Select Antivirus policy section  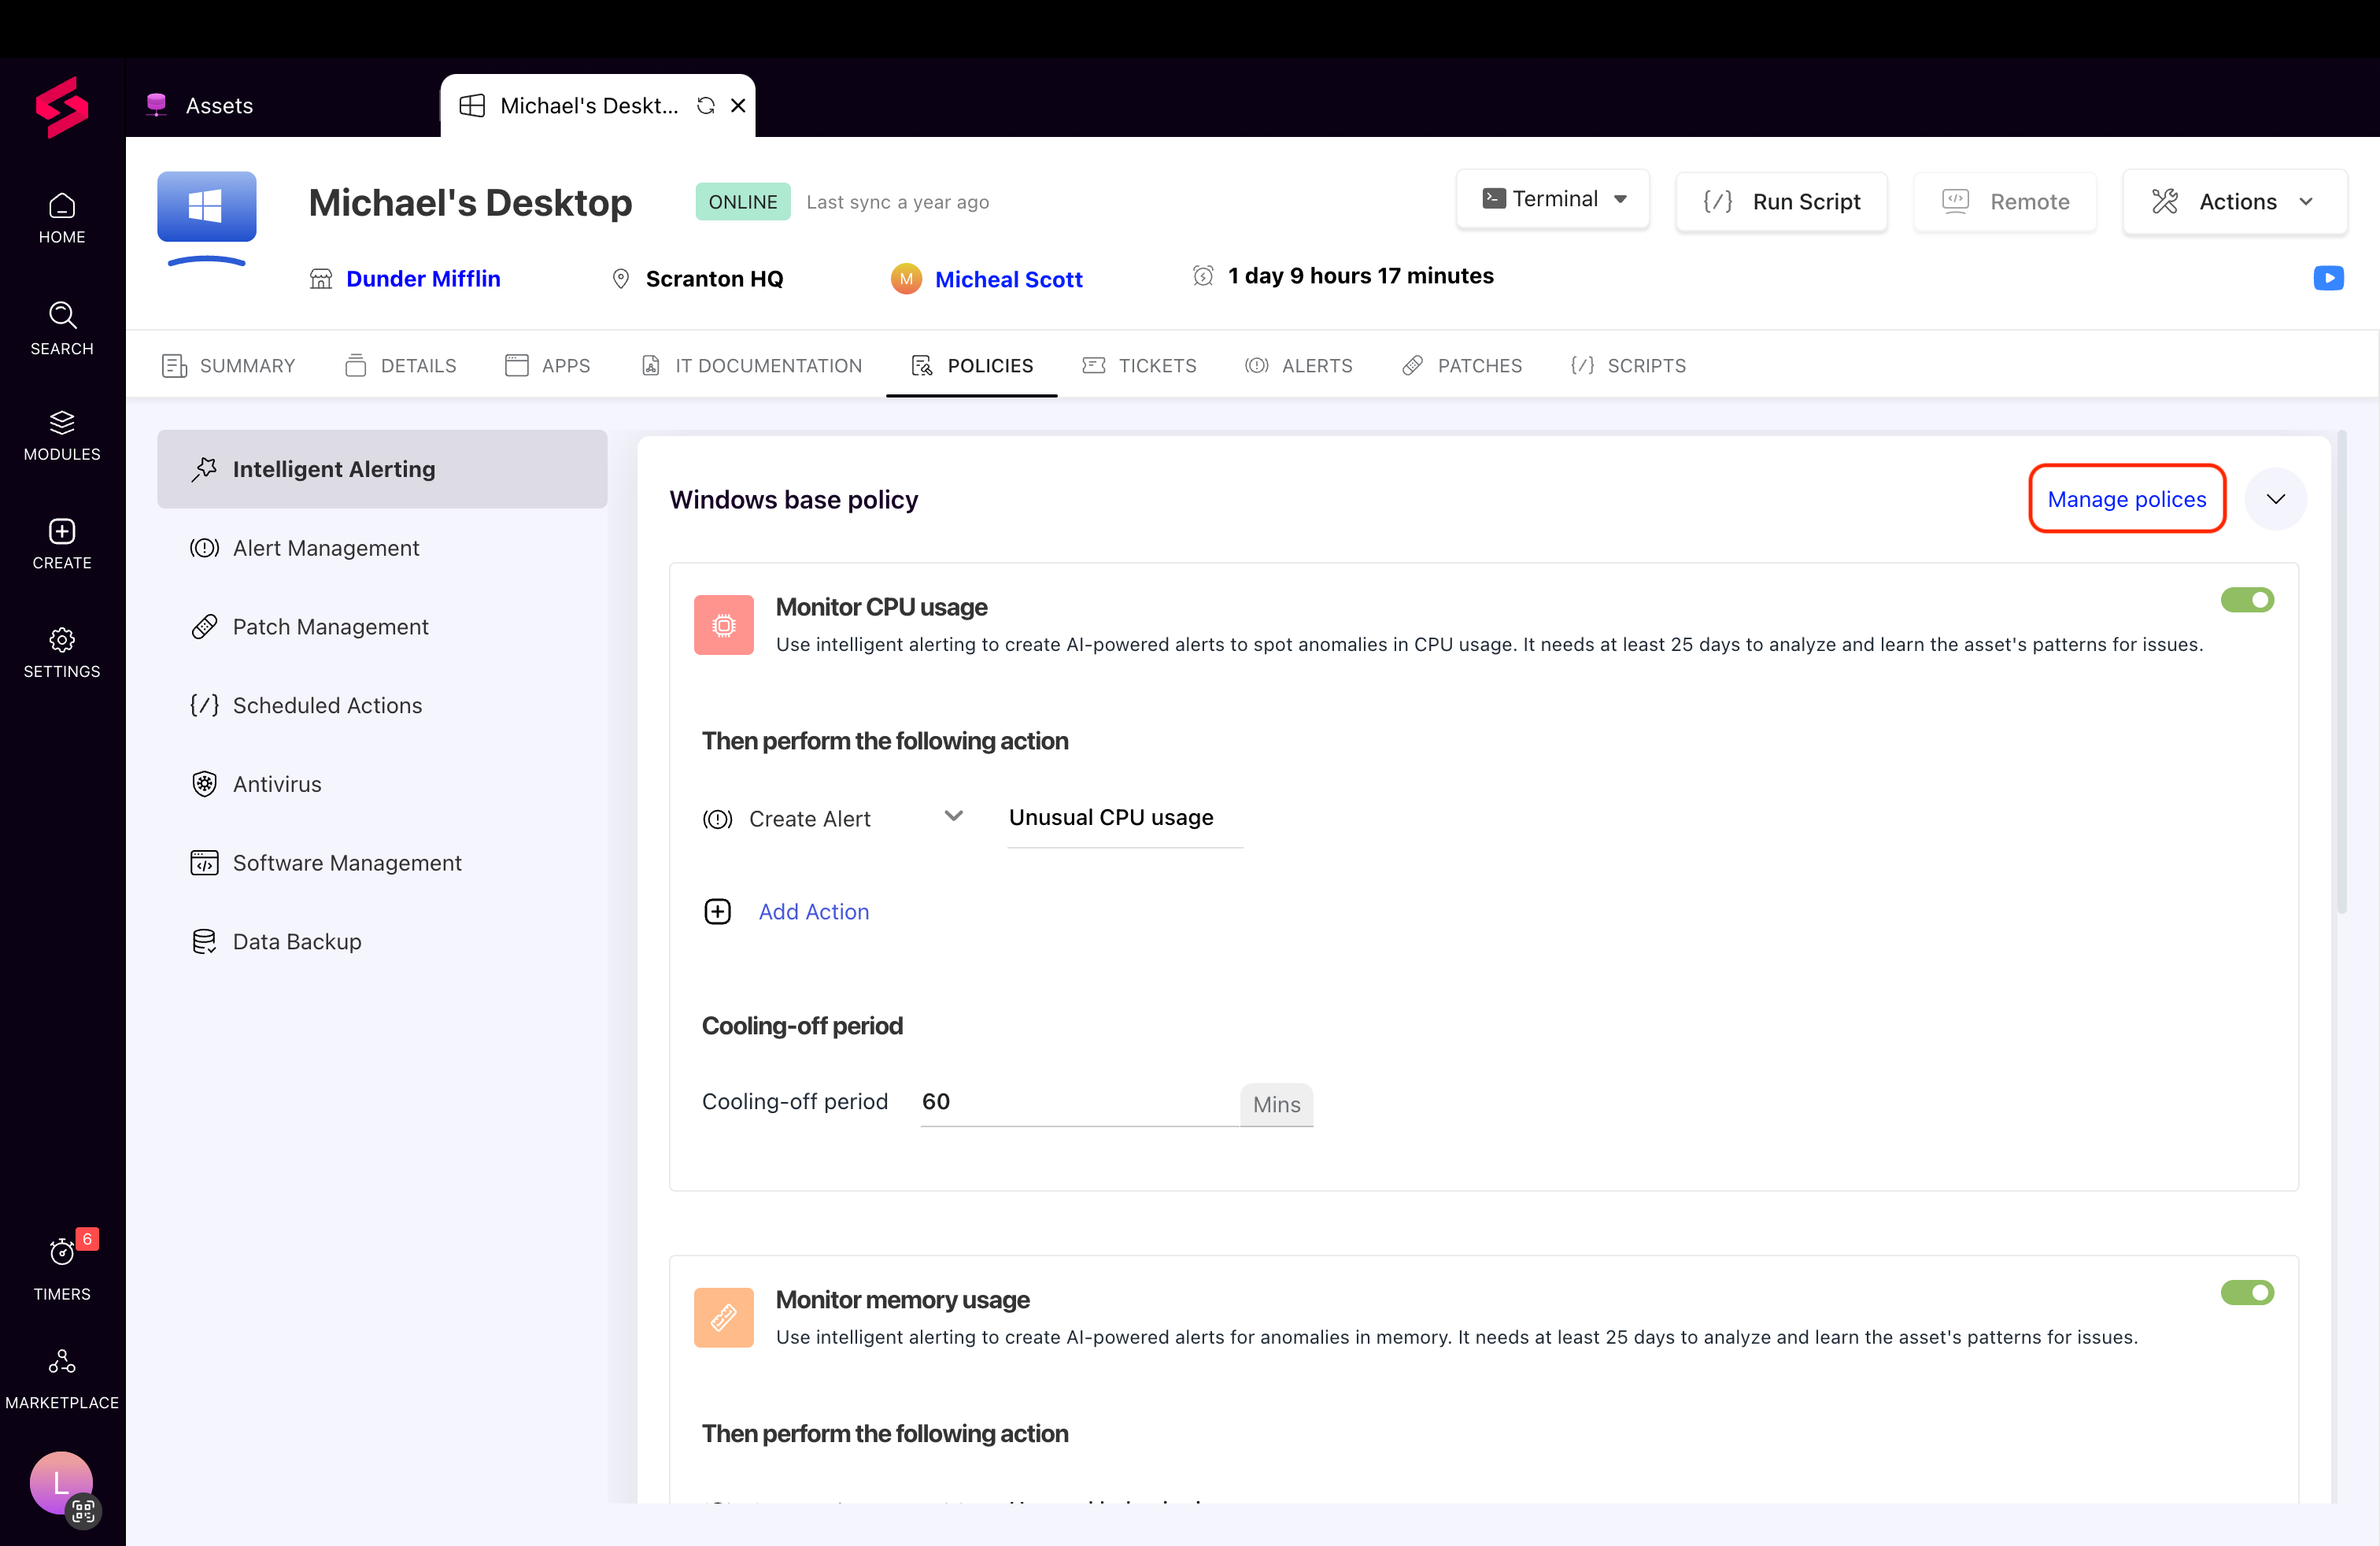click(x=382, y=784)
